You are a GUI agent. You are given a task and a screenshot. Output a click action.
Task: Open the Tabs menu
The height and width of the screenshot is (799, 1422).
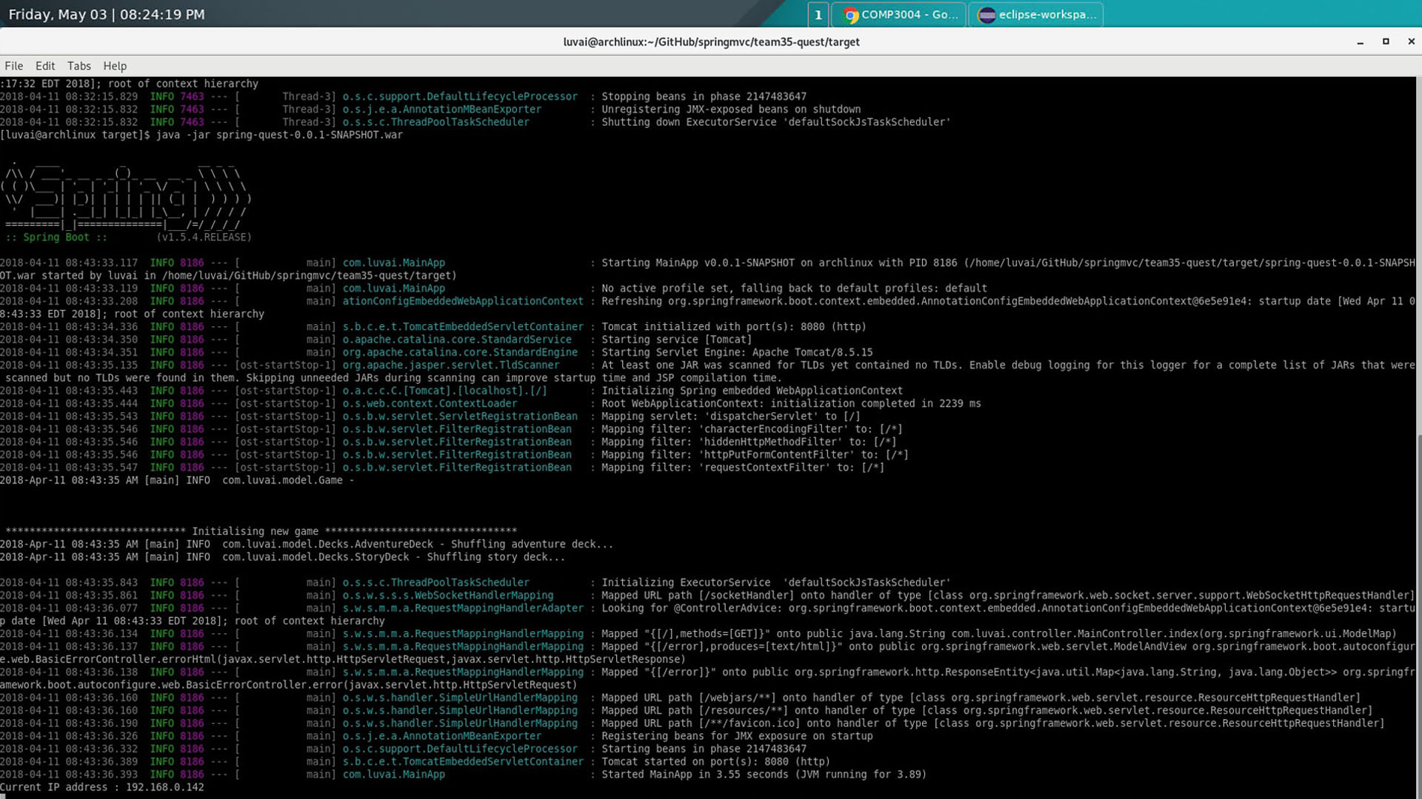click(x=79, y=66)
